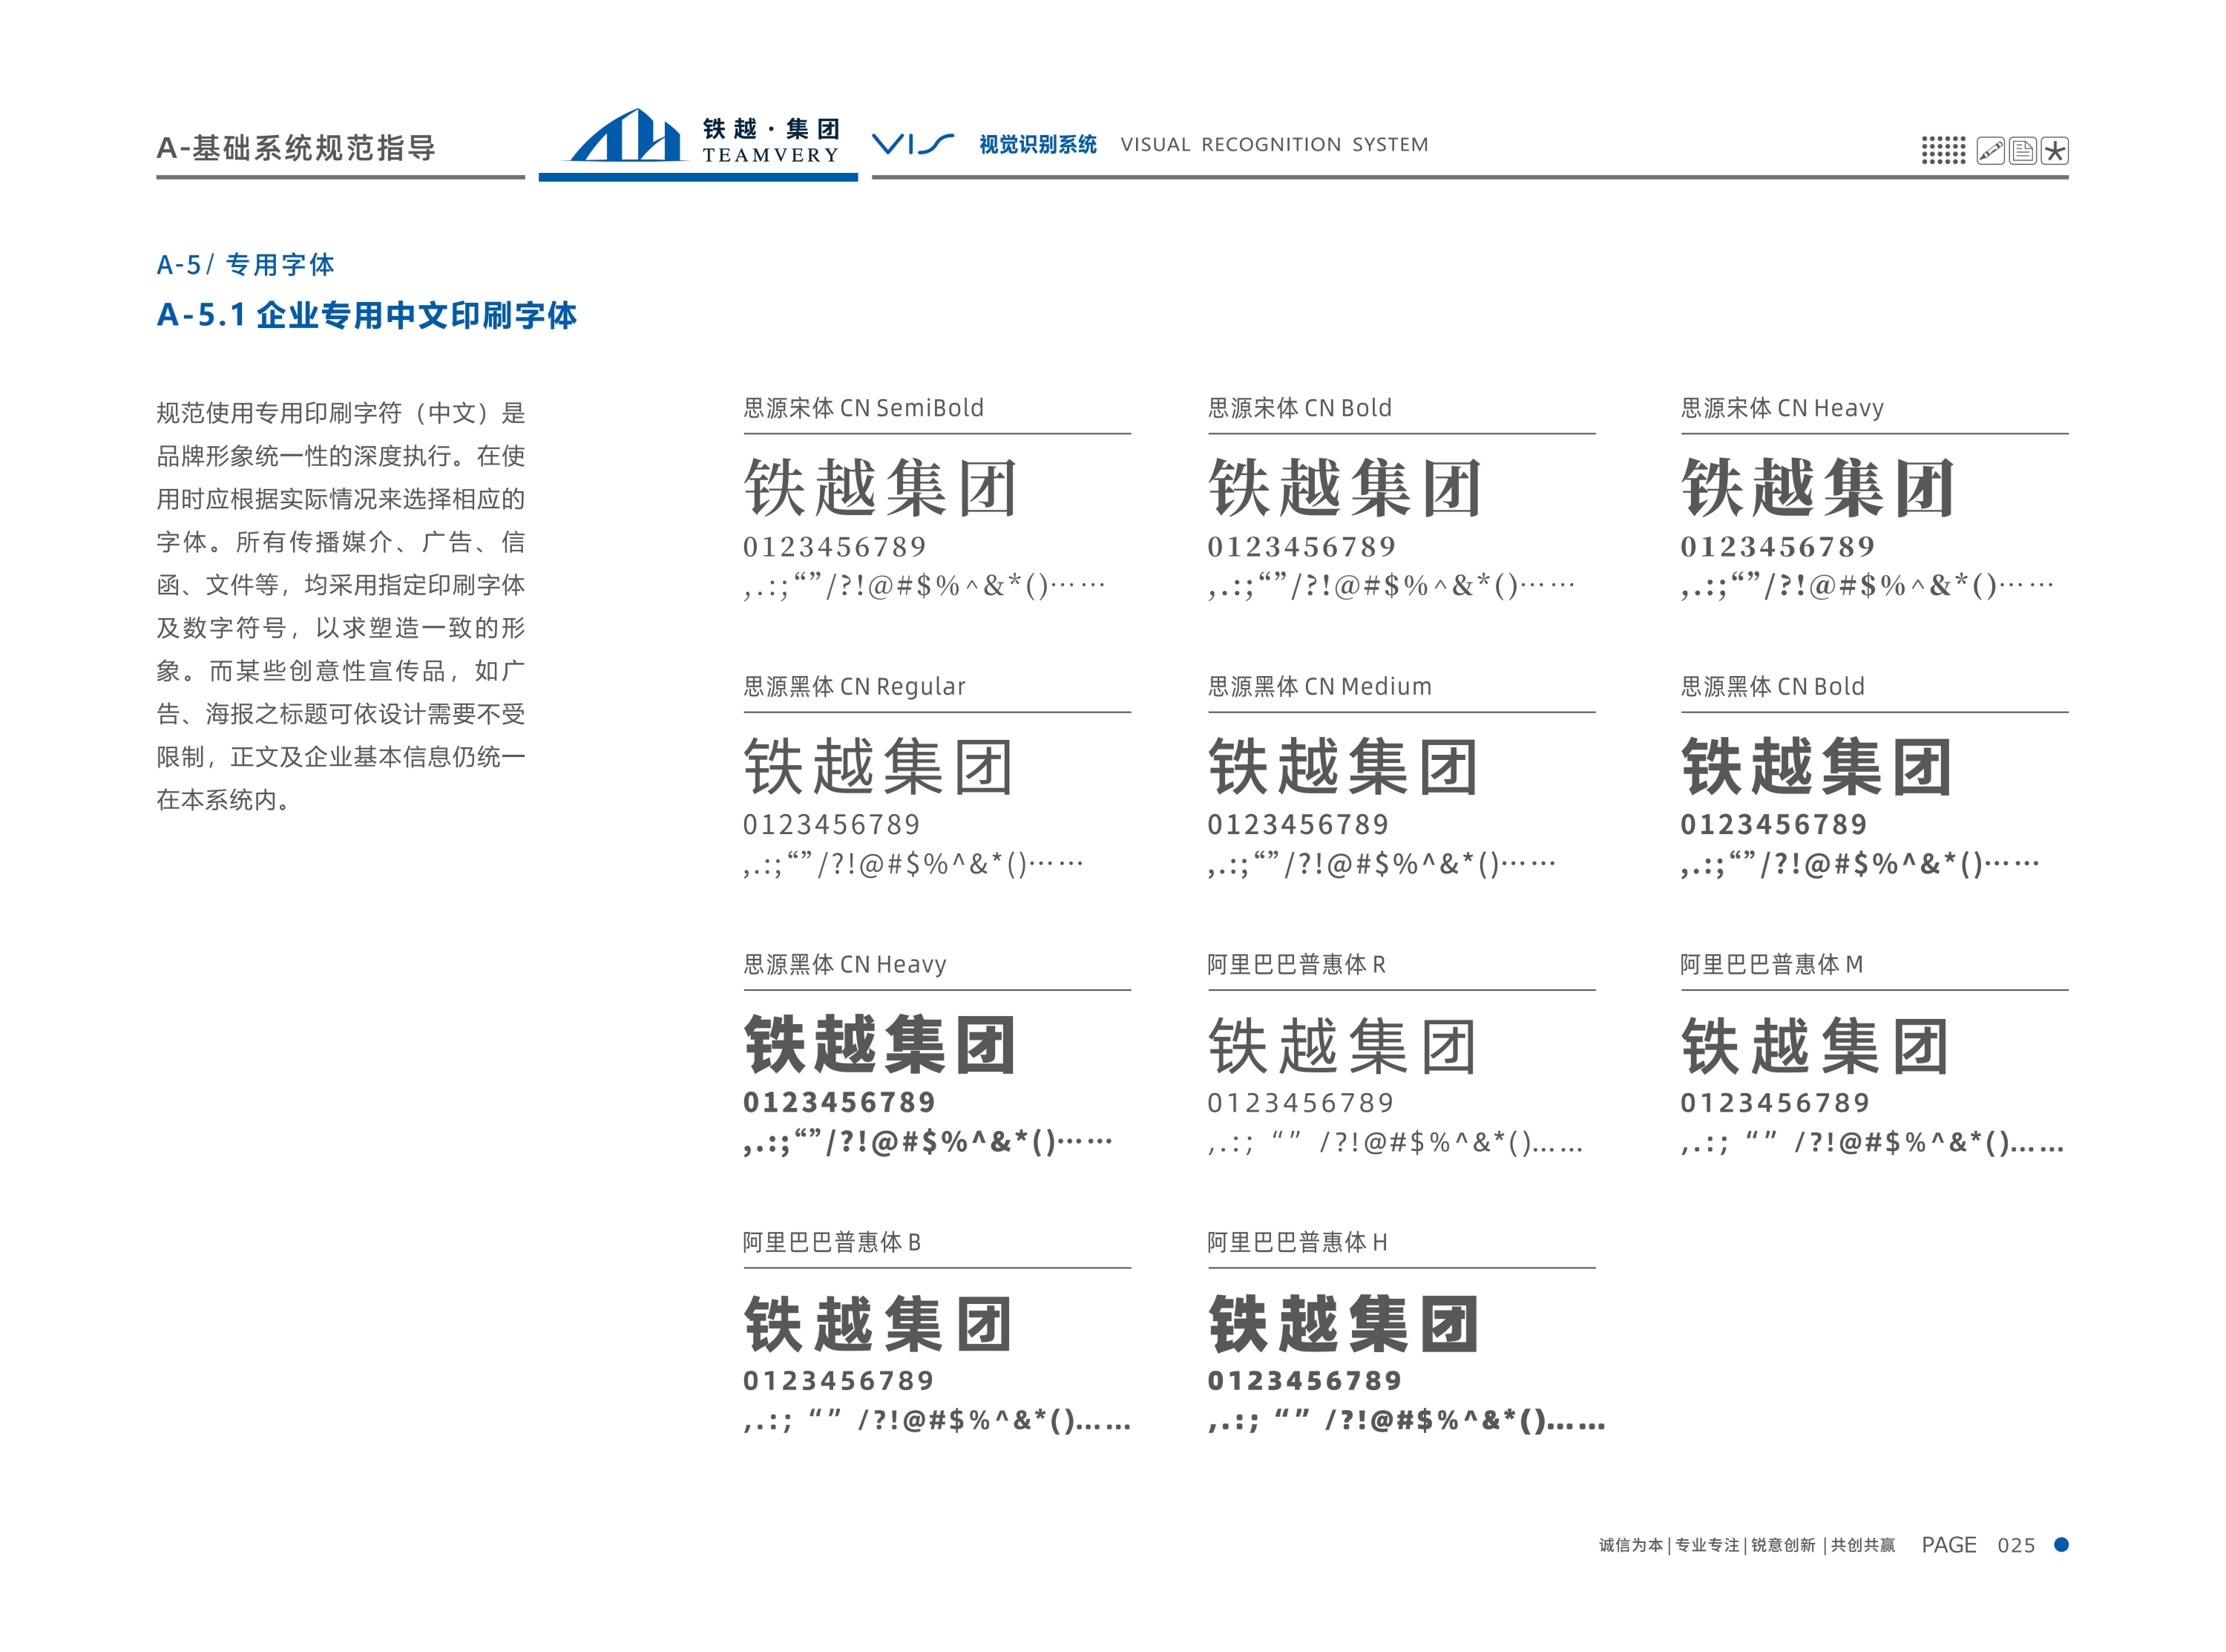
Task: Click 铁越集团 sample under 阿里巴巴普惠体 M
Action: click(x=1815, y=1046)
